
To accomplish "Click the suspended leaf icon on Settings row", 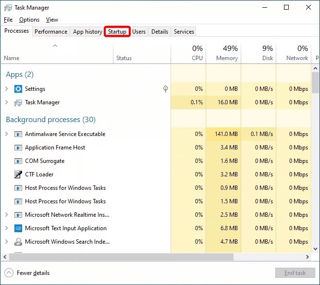I will click(x=165, y=89).
